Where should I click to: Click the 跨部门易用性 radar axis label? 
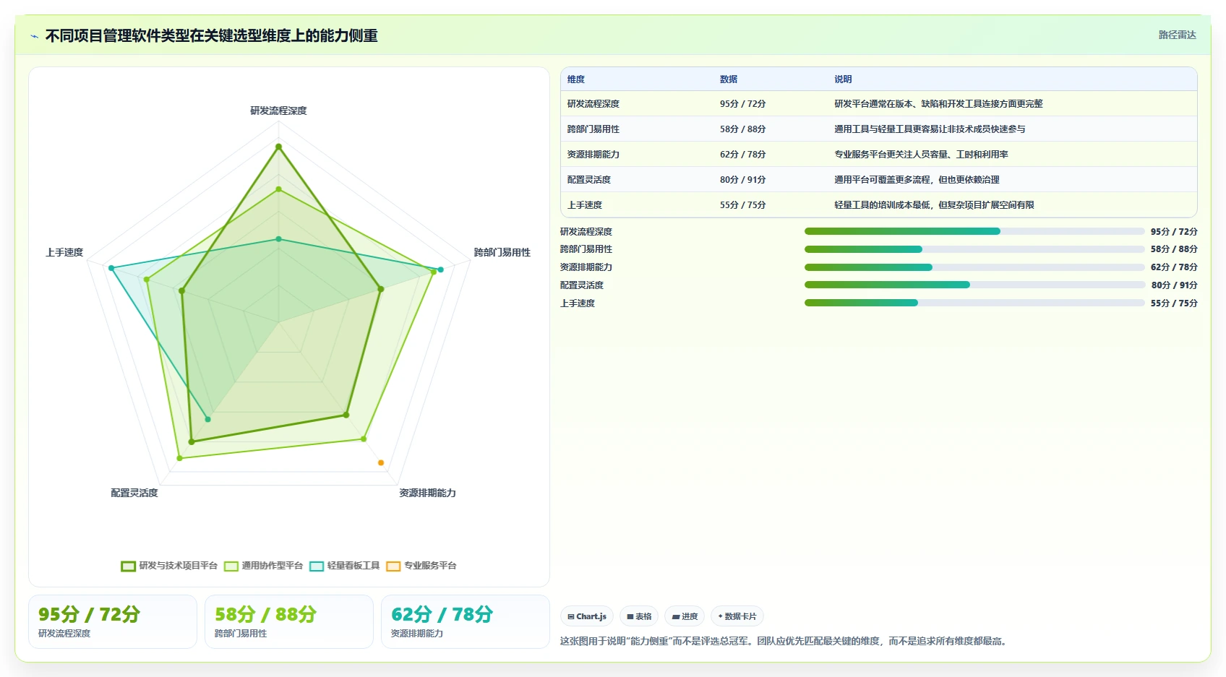[x=502, y=252]
